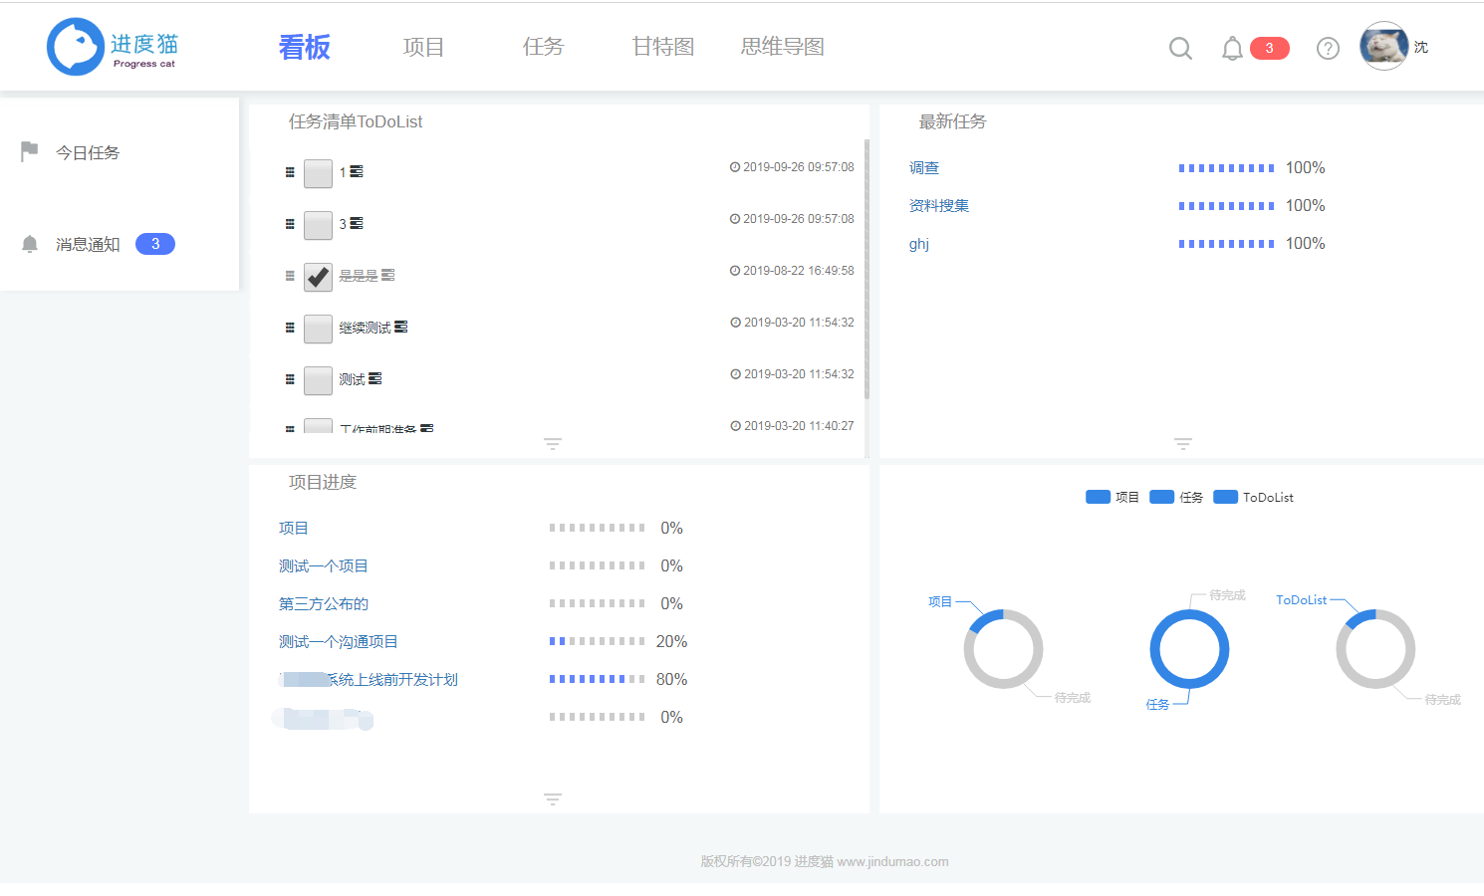Open the search magnifier icon

coord(1180,47)
